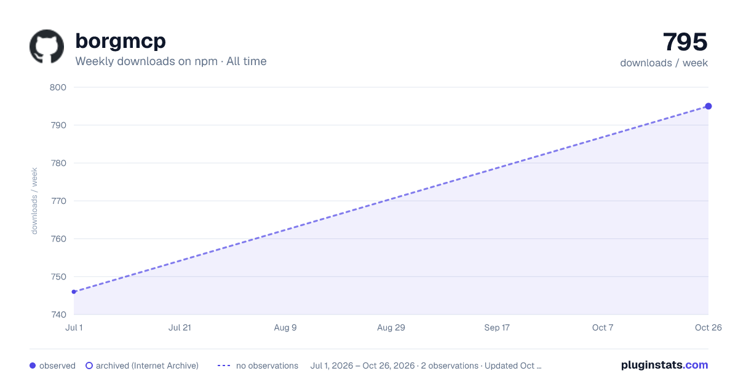Viewport: 738px width, 387px height.
Task: Click the Aug 9 x-axis label
Action: pyautogui.click(x=285, y=327)
